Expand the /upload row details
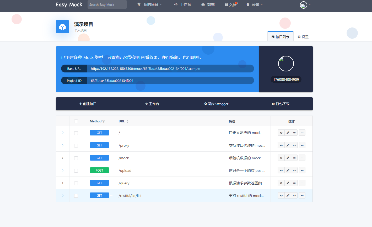Image resolution: width=372 pixels, height=227 pixels. tap(63, 170)
